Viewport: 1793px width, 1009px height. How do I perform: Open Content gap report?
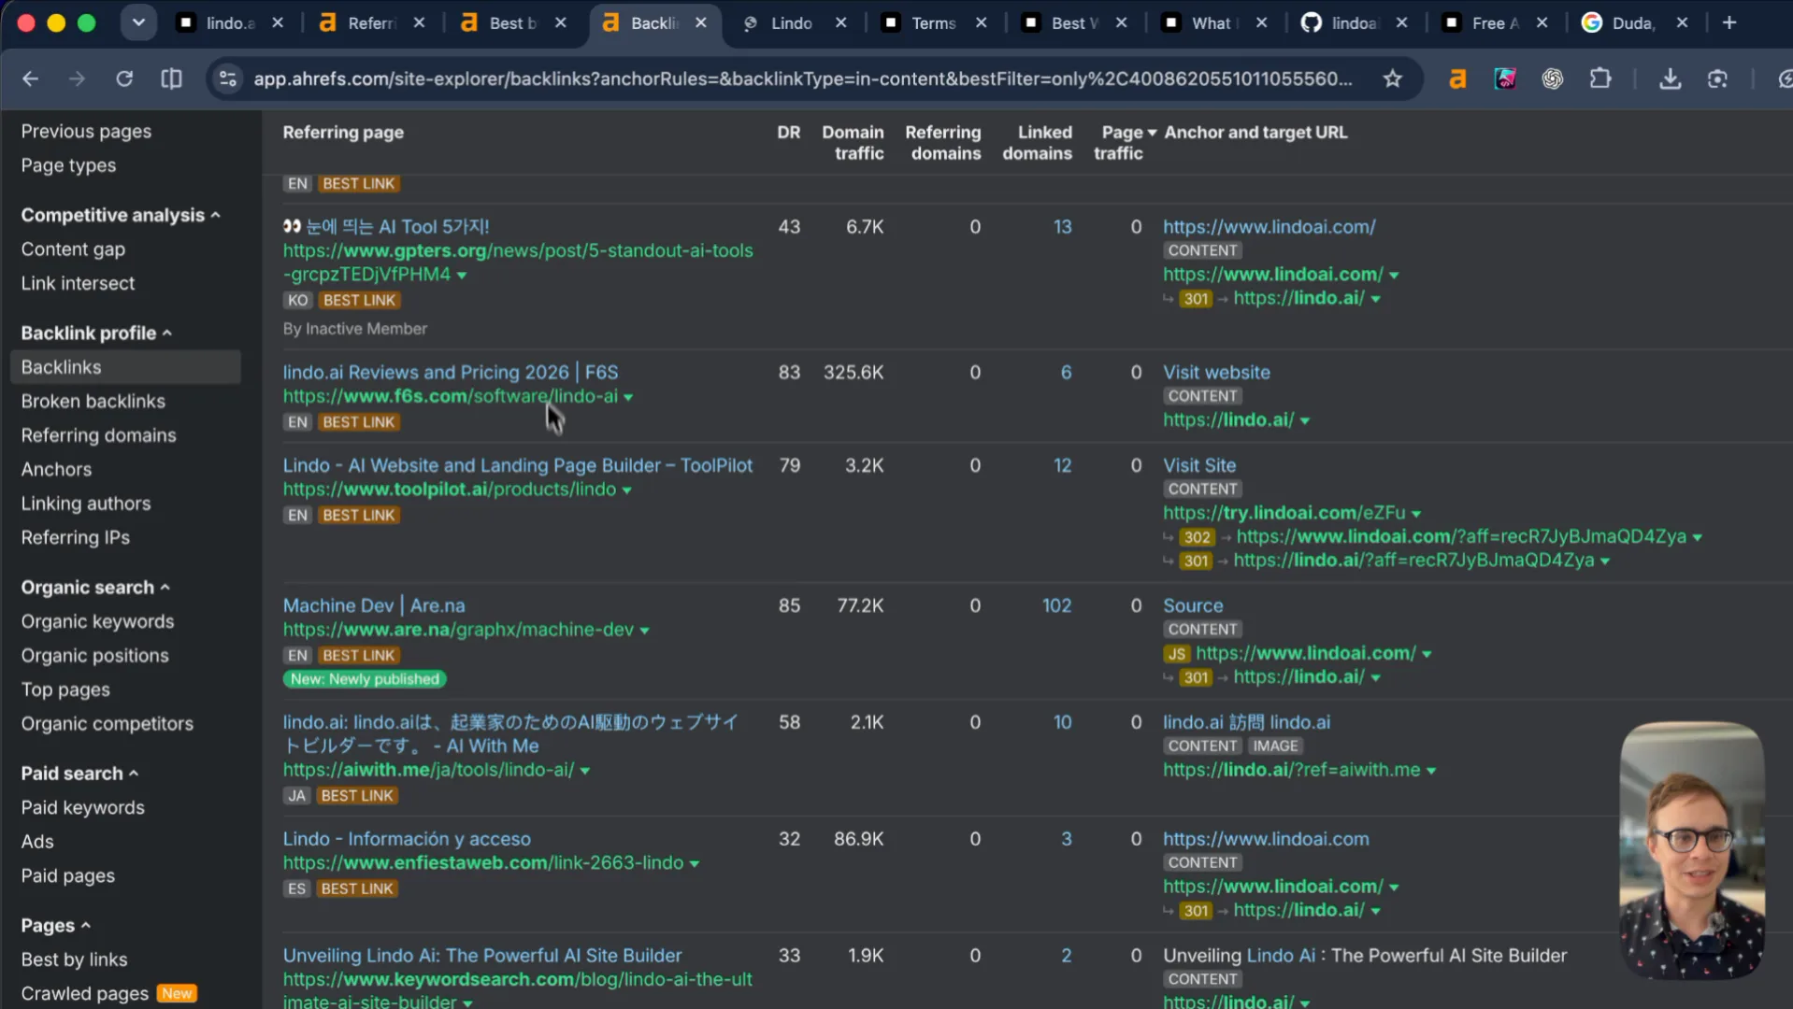point(73,249)
